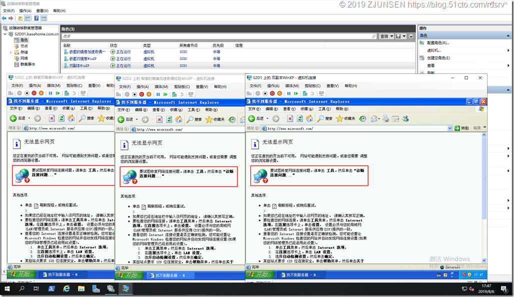Expand 查看 submenu arrow in 操作 pane
This screenshot has width=514, height=297.
click(x=508, y=65)
